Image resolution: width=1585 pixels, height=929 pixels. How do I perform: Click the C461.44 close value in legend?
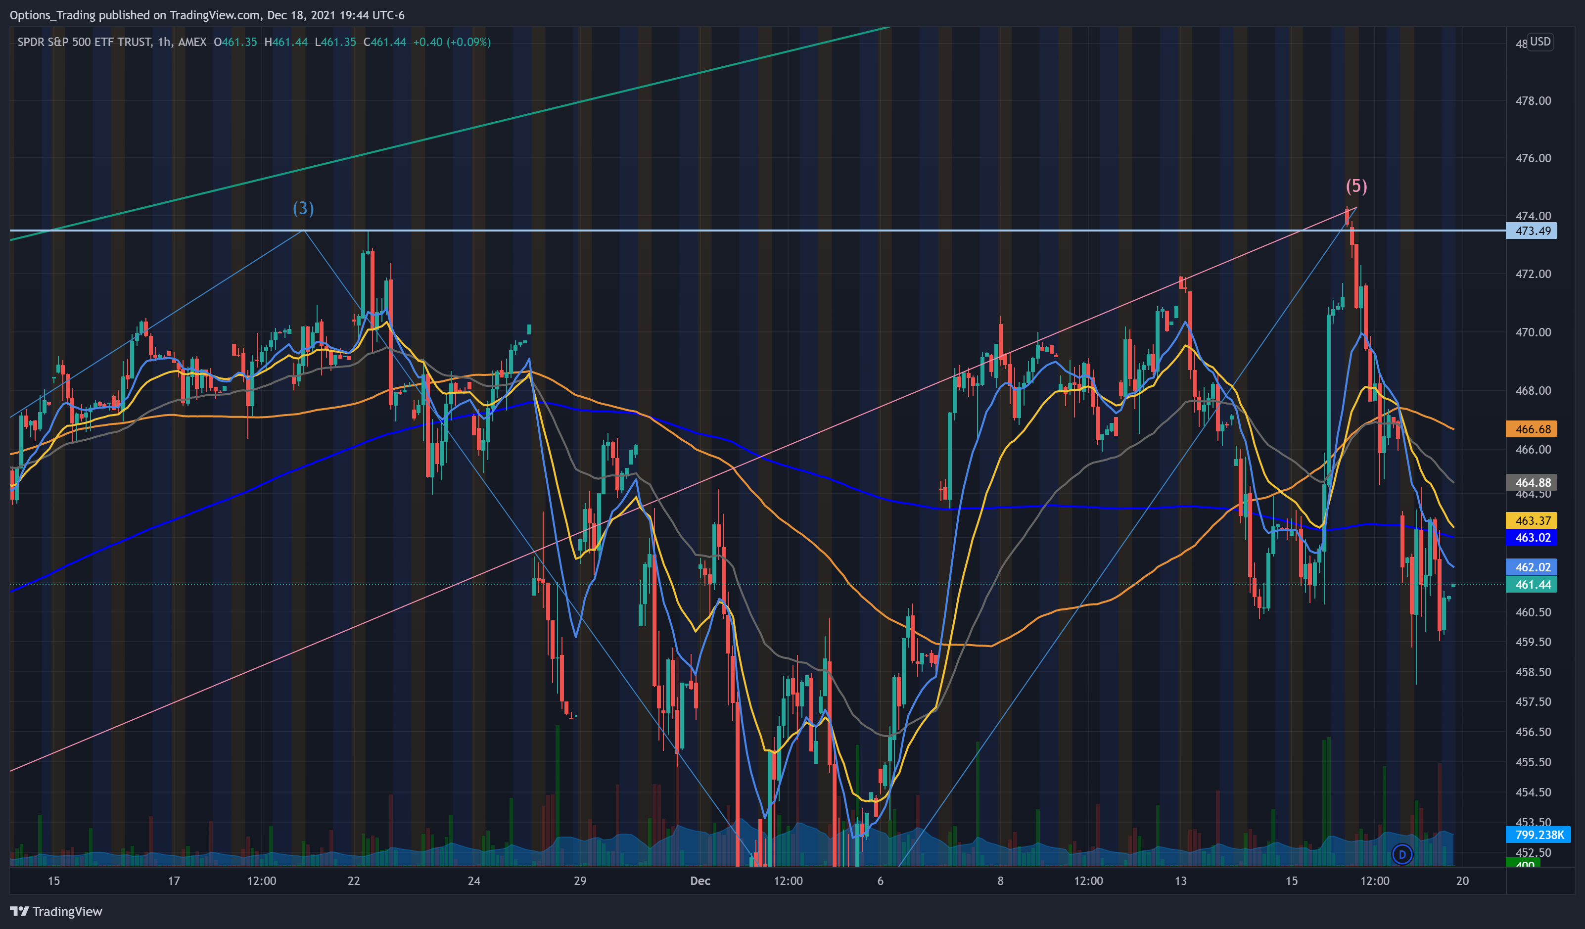tap(384, 42)
